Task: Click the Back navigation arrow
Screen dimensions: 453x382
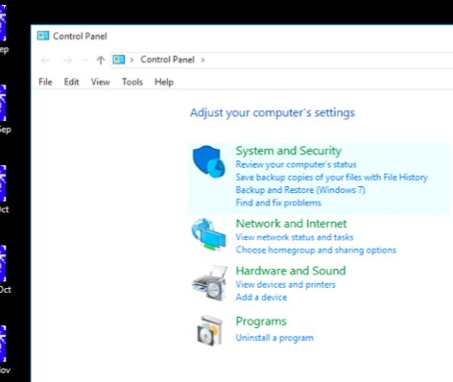Action: [46, 60]
